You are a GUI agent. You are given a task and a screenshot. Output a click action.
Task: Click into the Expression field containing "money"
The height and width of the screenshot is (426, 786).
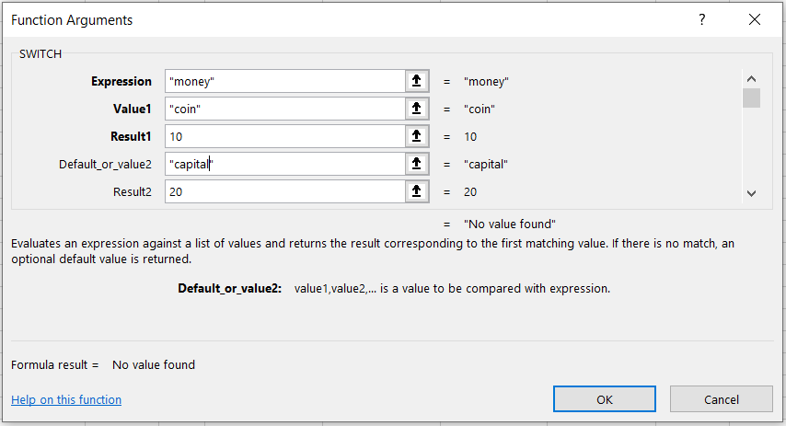[284, 81]
